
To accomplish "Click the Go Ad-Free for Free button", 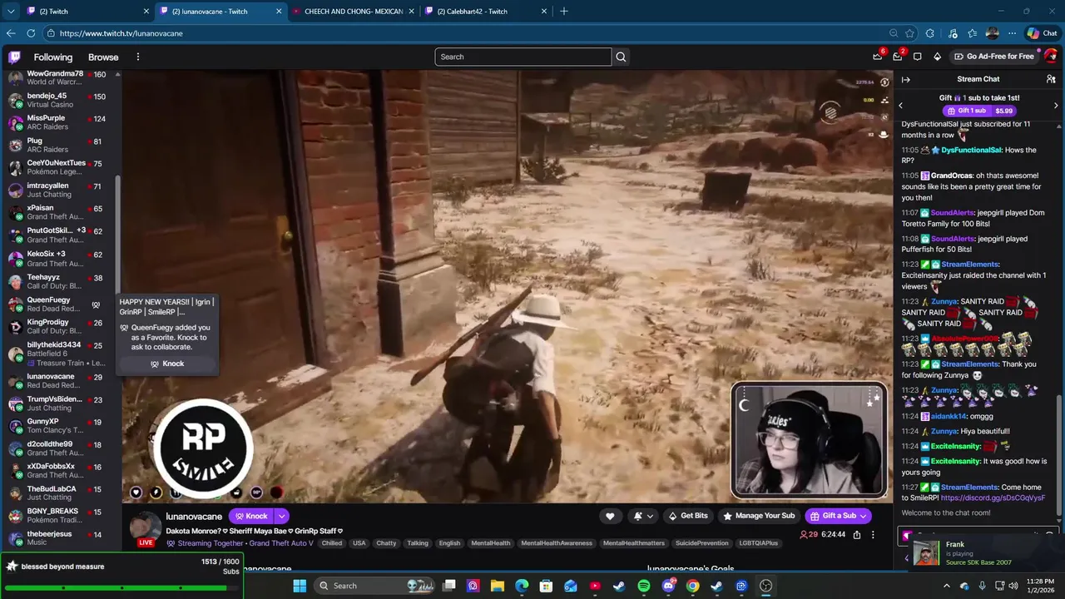I will [x=993, y=57].
